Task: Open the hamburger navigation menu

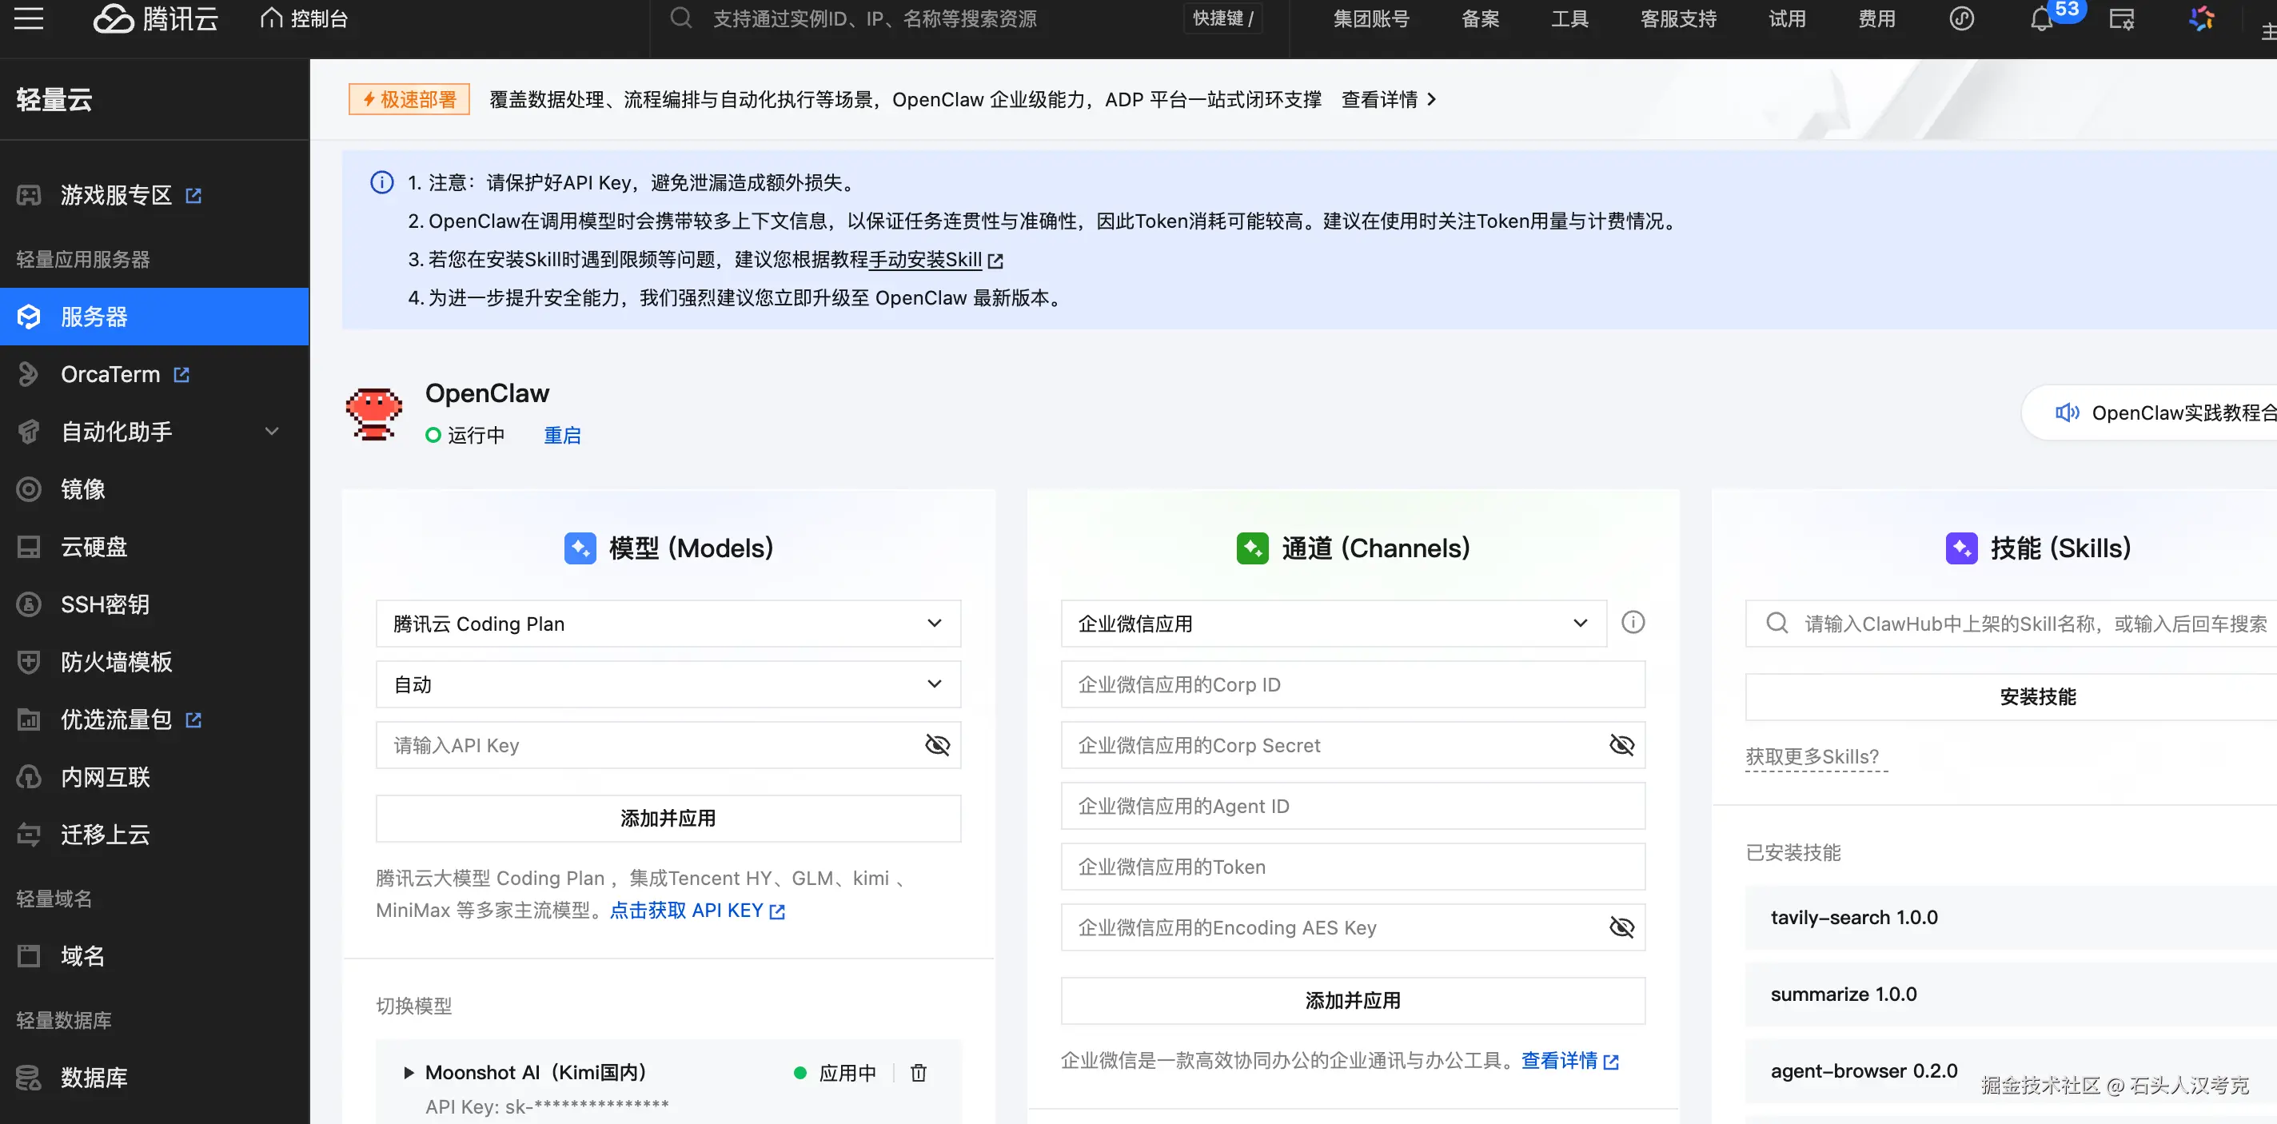Action: pos(28,18)
